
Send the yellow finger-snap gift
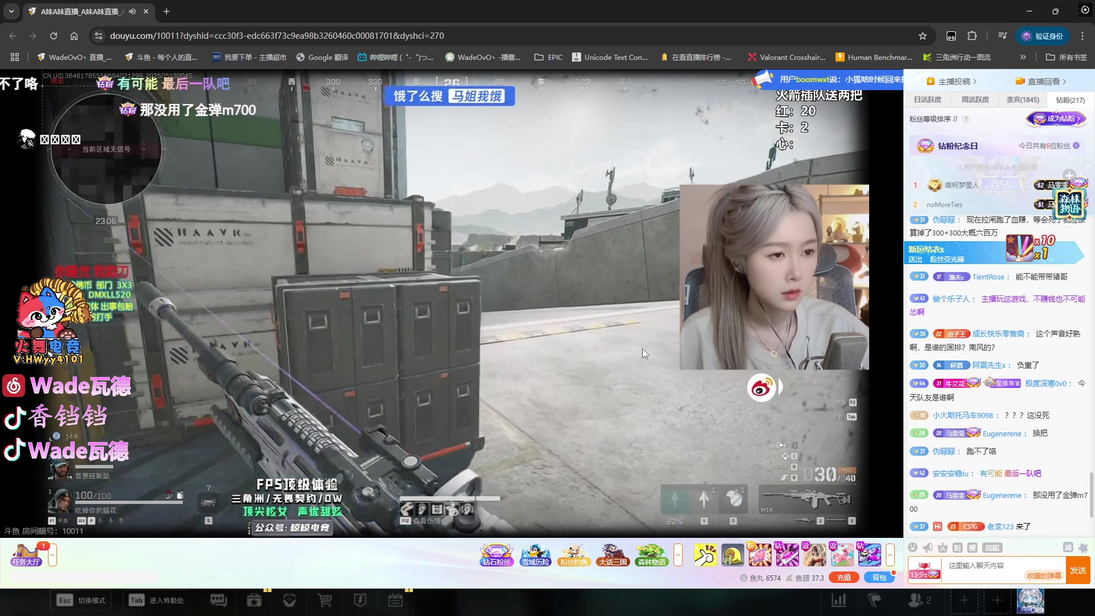(705, 554)
